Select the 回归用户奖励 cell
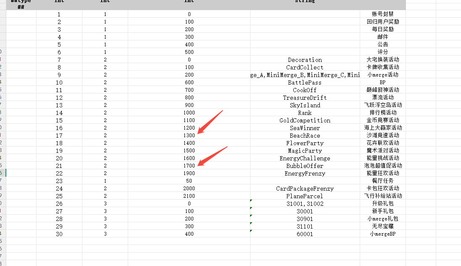Image resolution: width=461 pixels, height=266 pixels. 382,21
